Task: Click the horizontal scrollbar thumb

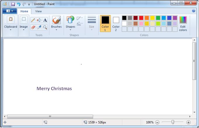Action: [50, 117]
